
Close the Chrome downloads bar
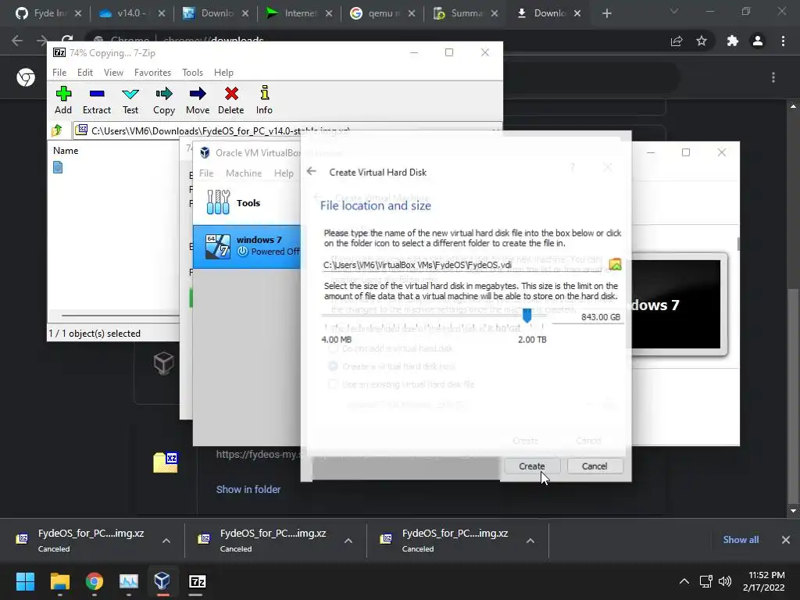coord(786,540)
